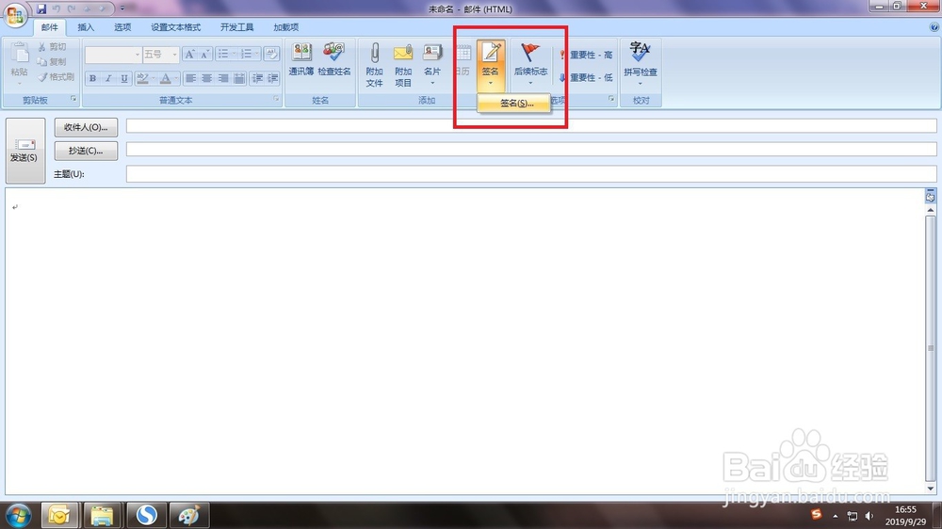Click Copy (复制) in clipboard group
Screen dimensions: 942x529
coord(52,62)
